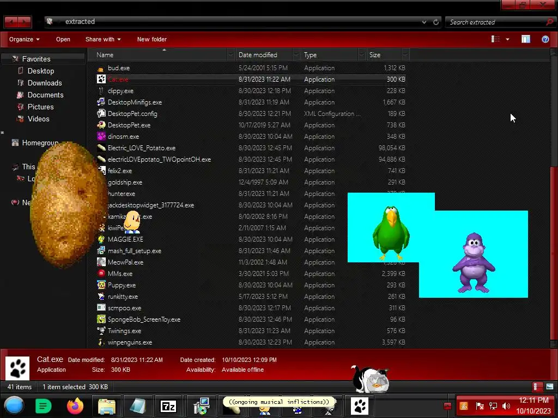
Task: Open the Share with dropdown
Action: coord(103,39)
